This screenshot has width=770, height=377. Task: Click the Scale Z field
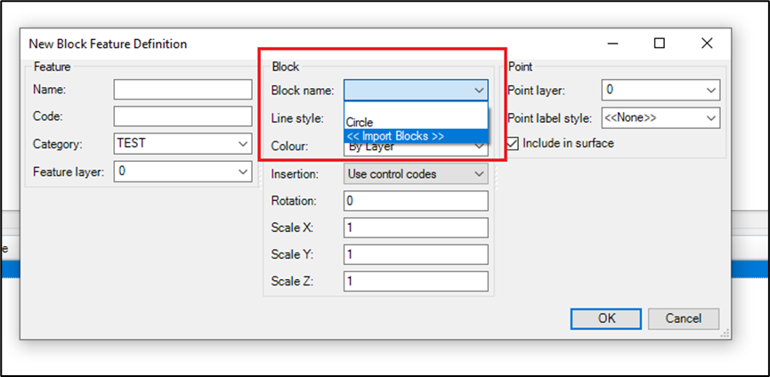click(416, 282)
